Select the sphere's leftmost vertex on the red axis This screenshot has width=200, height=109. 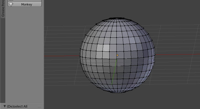[x=80, y=56]
